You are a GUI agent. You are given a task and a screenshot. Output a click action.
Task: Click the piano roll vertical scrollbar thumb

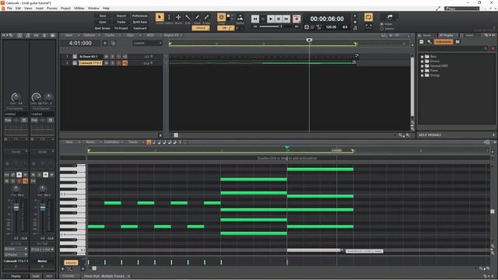[493, 212]
